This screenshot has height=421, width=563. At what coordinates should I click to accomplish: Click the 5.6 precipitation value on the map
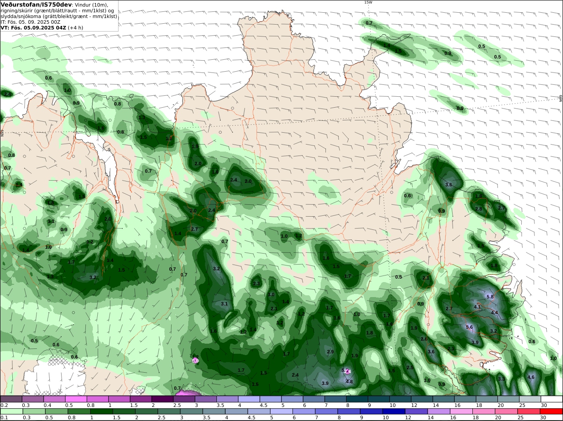click(469, 327)
